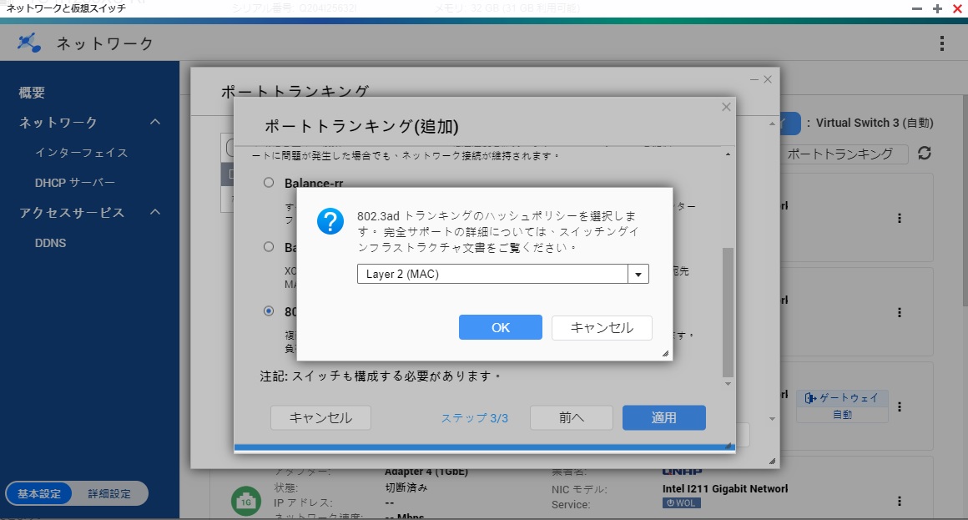The image size is (968, 520).
Task: Open the three-dot menu in the header
Action: pos(942,43)
